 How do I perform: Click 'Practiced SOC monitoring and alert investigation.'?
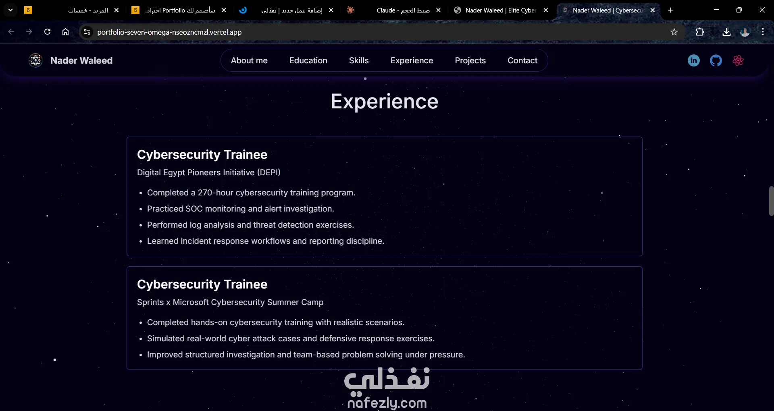click(x=241, y=209)
